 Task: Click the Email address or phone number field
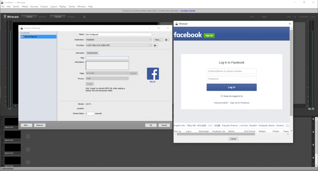coord(231,71)
